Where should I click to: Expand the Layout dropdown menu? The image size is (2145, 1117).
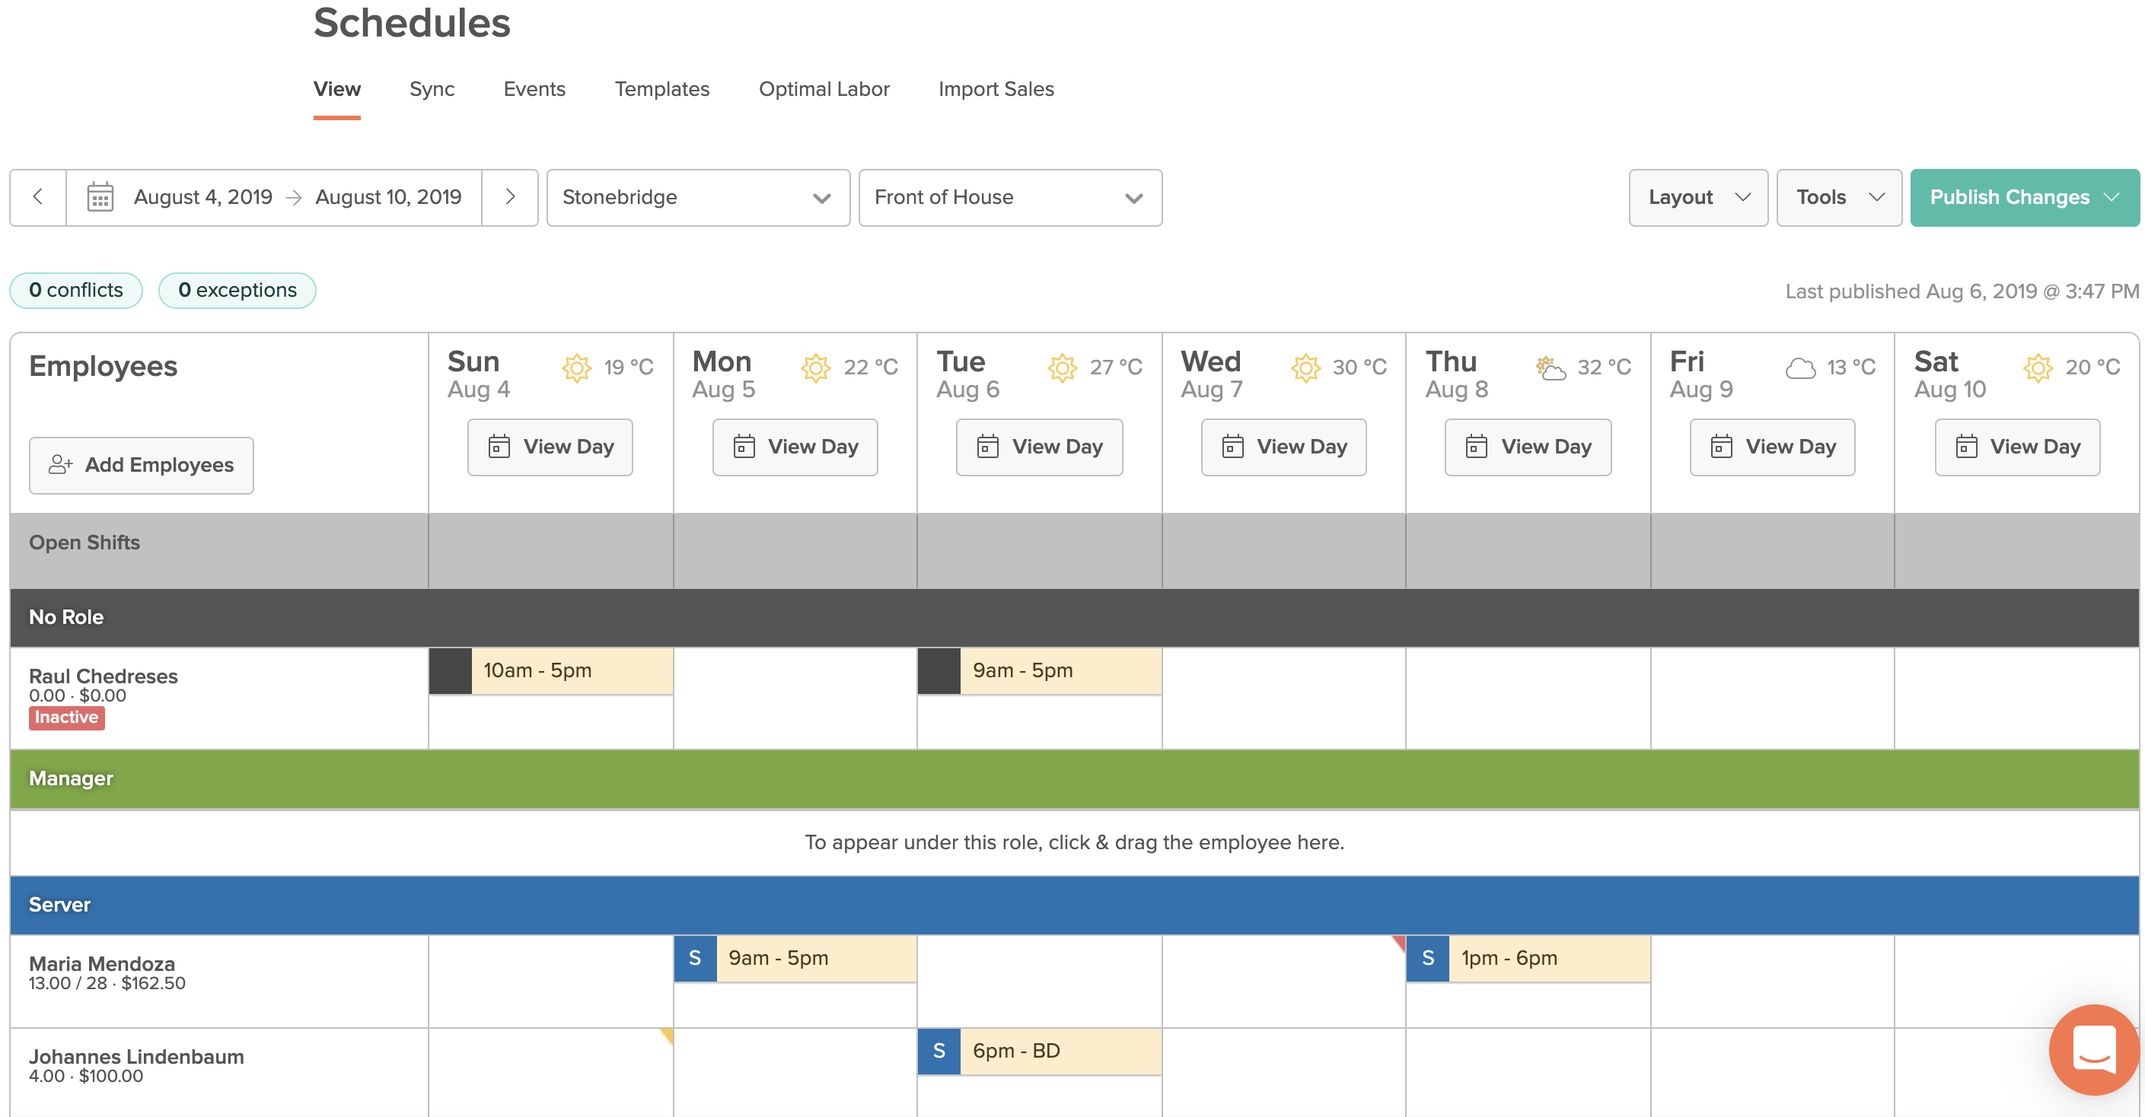point(1697,197)
